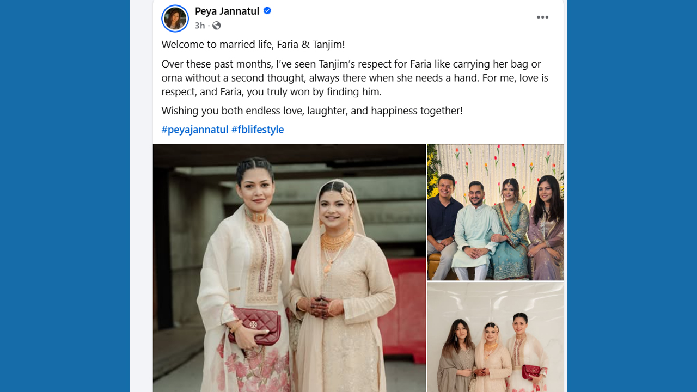Click the "Over these past months" paragraph
The width and height of the screenshot is (697, 392).
click(x=355, y=78)
